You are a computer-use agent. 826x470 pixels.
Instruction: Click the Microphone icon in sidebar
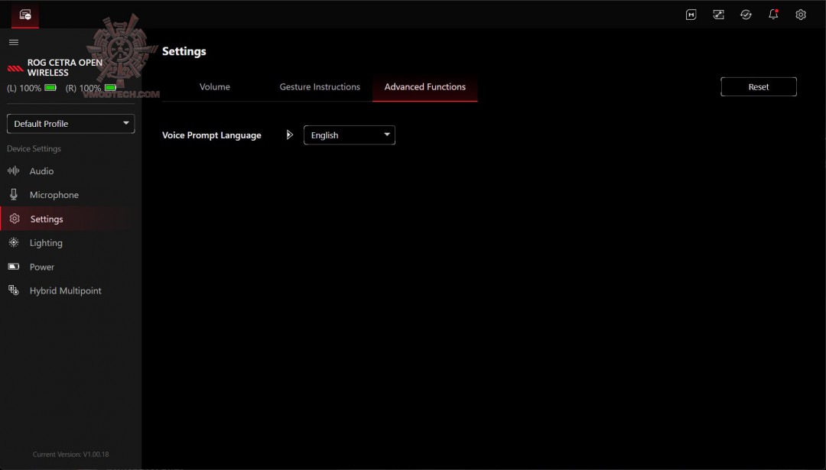coord(14,194)
